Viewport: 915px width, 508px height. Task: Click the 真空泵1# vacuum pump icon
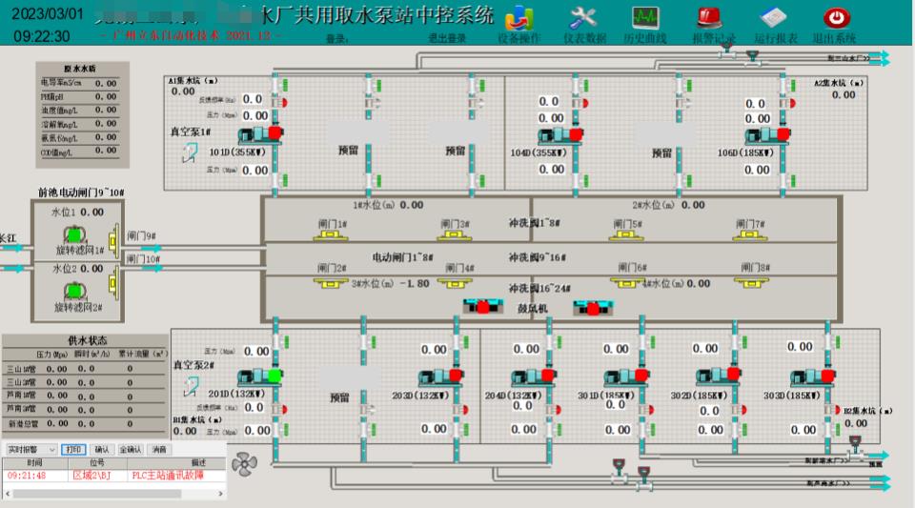pyautogui.click(x=190, y=152)
